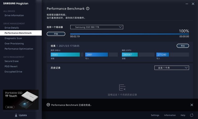The height and width of the screenshot is (119, 198).
Task: Open Encrypted Drive page
Action: pos(13,72)
